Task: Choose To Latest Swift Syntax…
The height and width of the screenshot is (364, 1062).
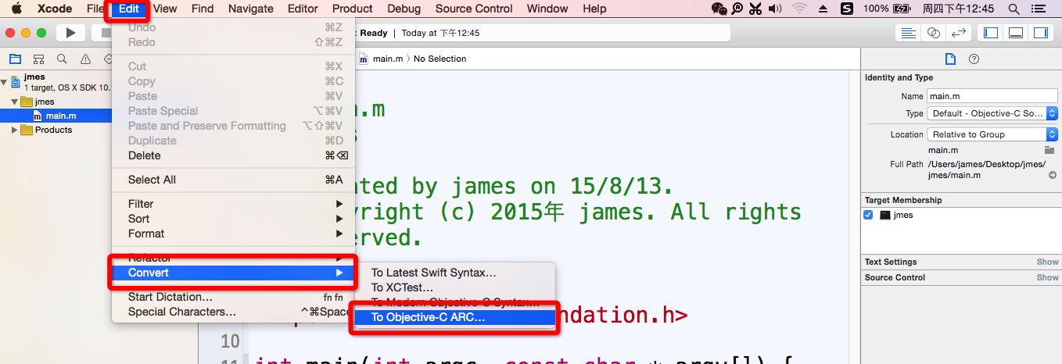Action: tap(454, 273)
